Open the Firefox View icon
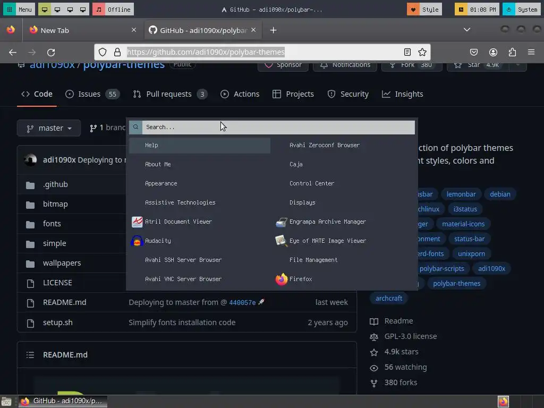Image resolution: width=544 pixels, height=408 pixels. [11, 30]
